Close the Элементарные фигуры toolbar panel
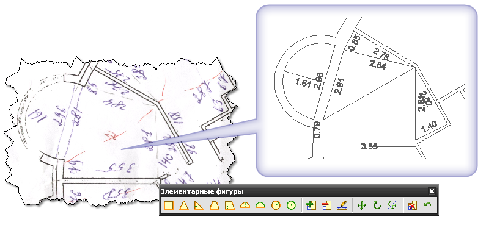Image resolution: width=486 pixels, height=225 pixels. (x=432, y=191)
